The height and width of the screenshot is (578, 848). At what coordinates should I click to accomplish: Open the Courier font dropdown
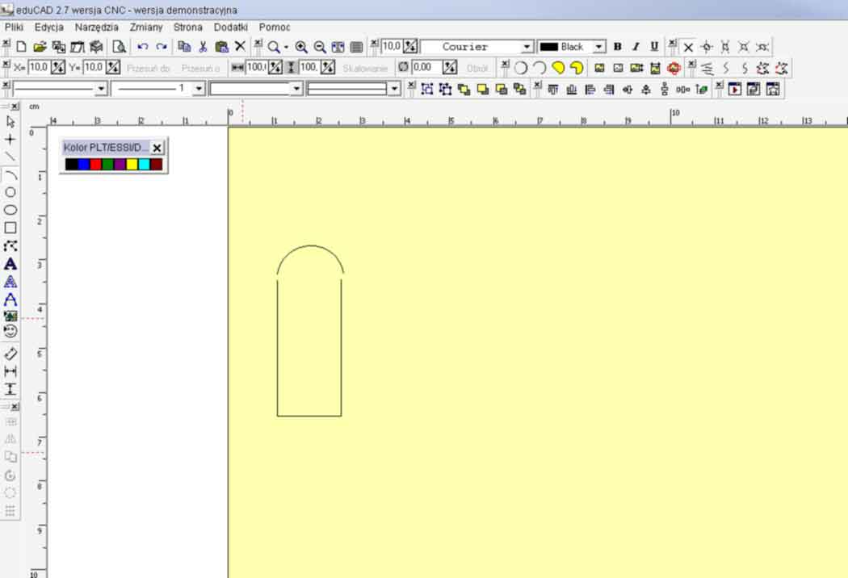point(527,47)
